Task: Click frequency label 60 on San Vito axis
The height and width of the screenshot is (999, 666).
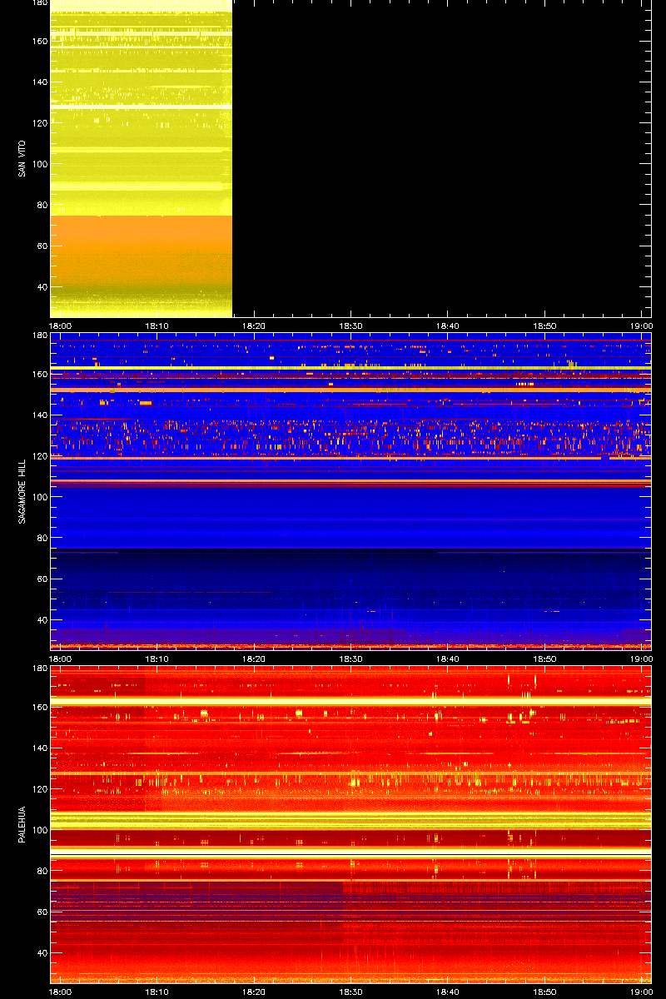Action: pos(42,246)
